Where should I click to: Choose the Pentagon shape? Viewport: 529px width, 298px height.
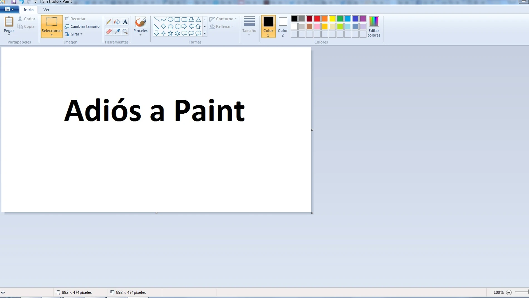(x=170, y=26)
